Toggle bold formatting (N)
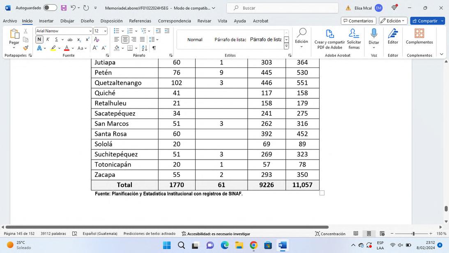Screen dimensions: 449x253 pos(39,39)
